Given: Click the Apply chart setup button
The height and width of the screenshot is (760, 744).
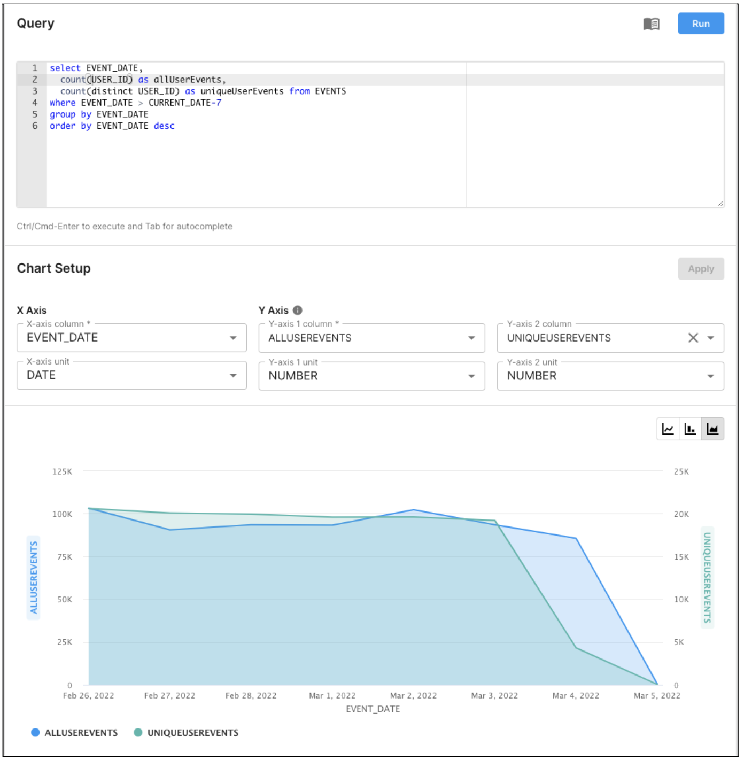Looking at the screenshot, I should (x=700, y=269).
